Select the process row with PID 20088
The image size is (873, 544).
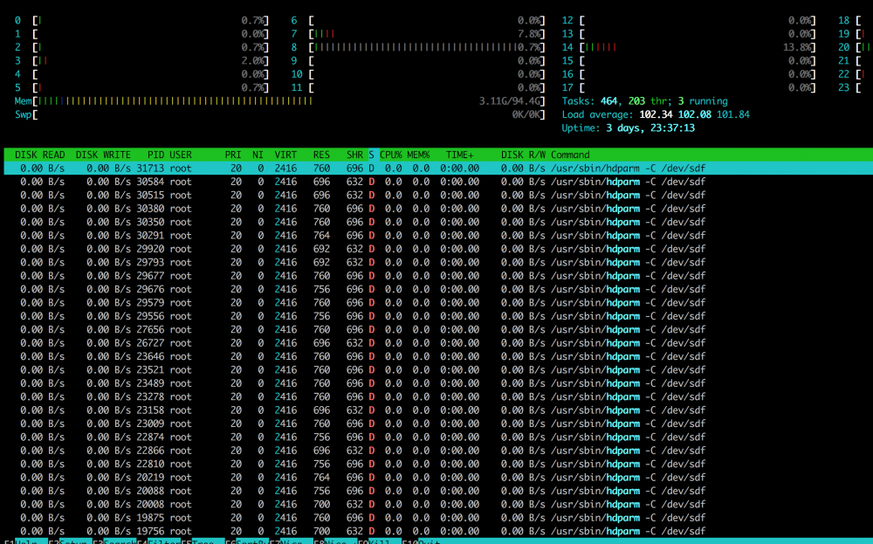(x=438, y=491)
